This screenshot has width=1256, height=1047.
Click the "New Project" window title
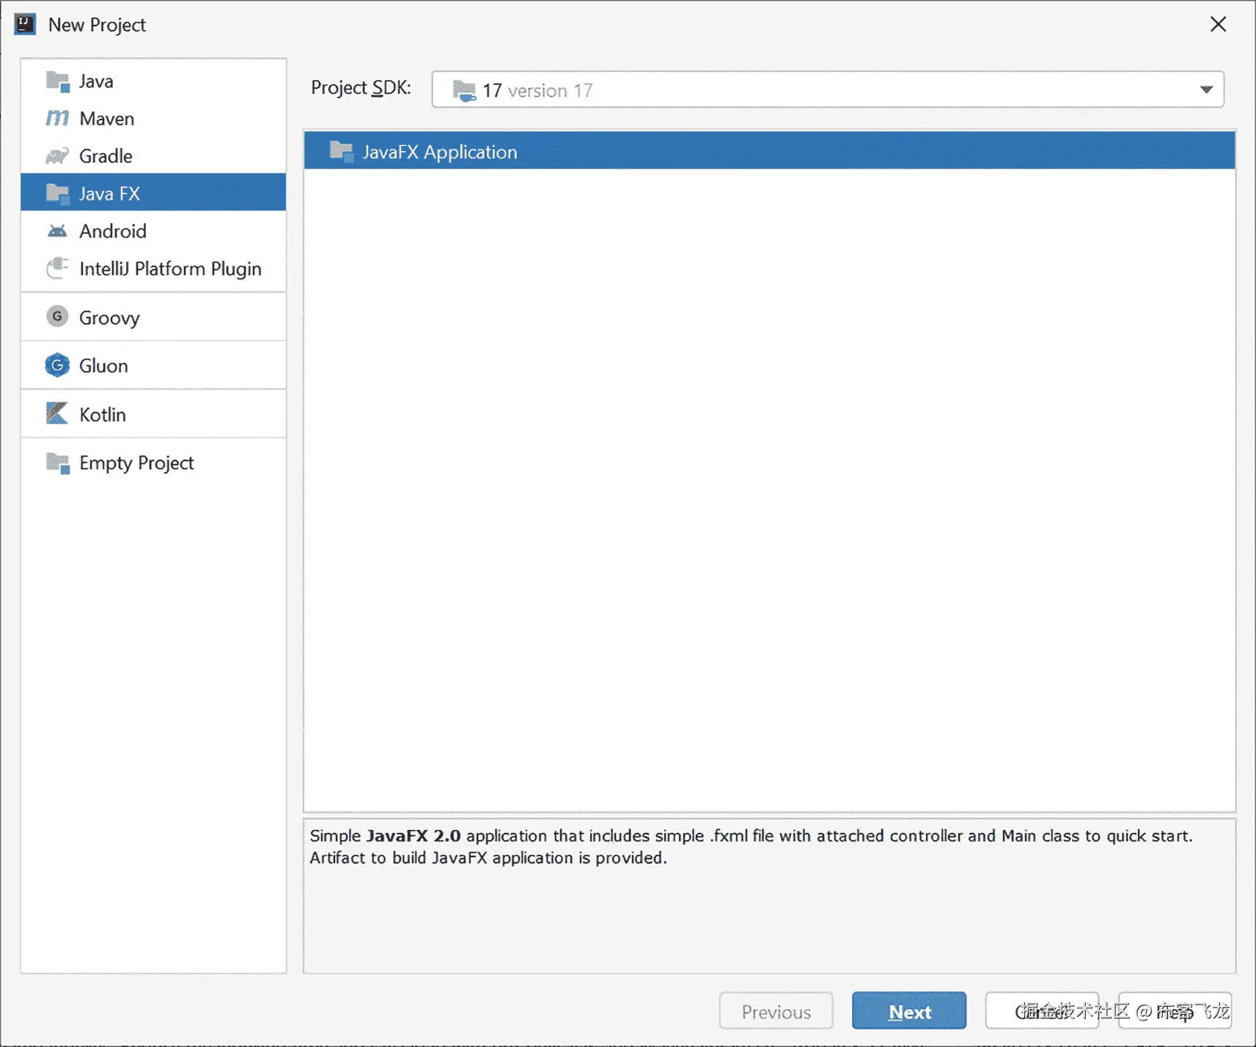coord(97,25)
